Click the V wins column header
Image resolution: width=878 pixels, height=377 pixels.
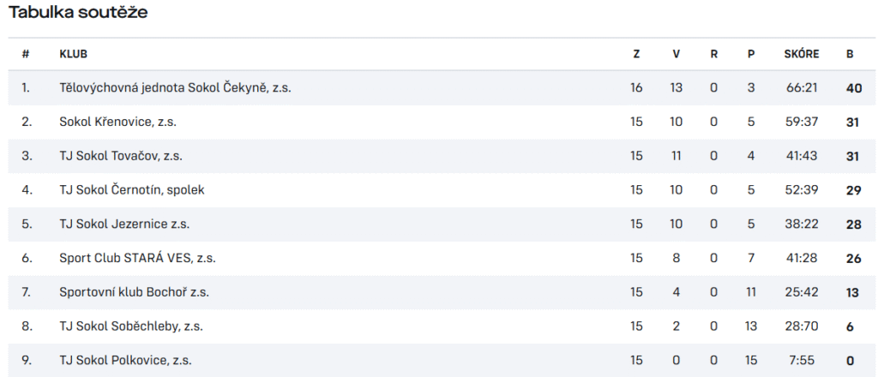[677, 54]
